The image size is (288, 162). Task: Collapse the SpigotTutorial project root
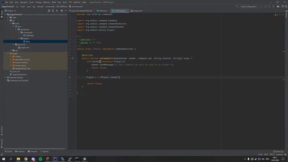[x=5, y=14]
